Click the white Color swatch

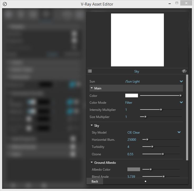[132, 96]
